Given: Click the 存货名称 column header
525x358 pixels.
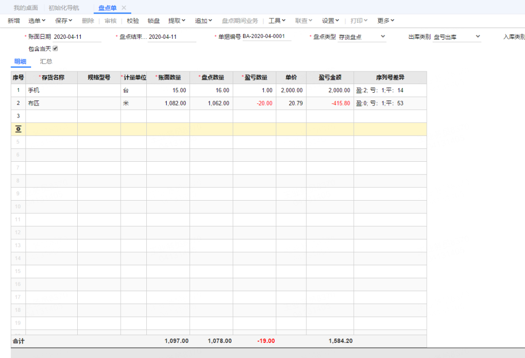Looking at the screenshot, I should point(52,78).
